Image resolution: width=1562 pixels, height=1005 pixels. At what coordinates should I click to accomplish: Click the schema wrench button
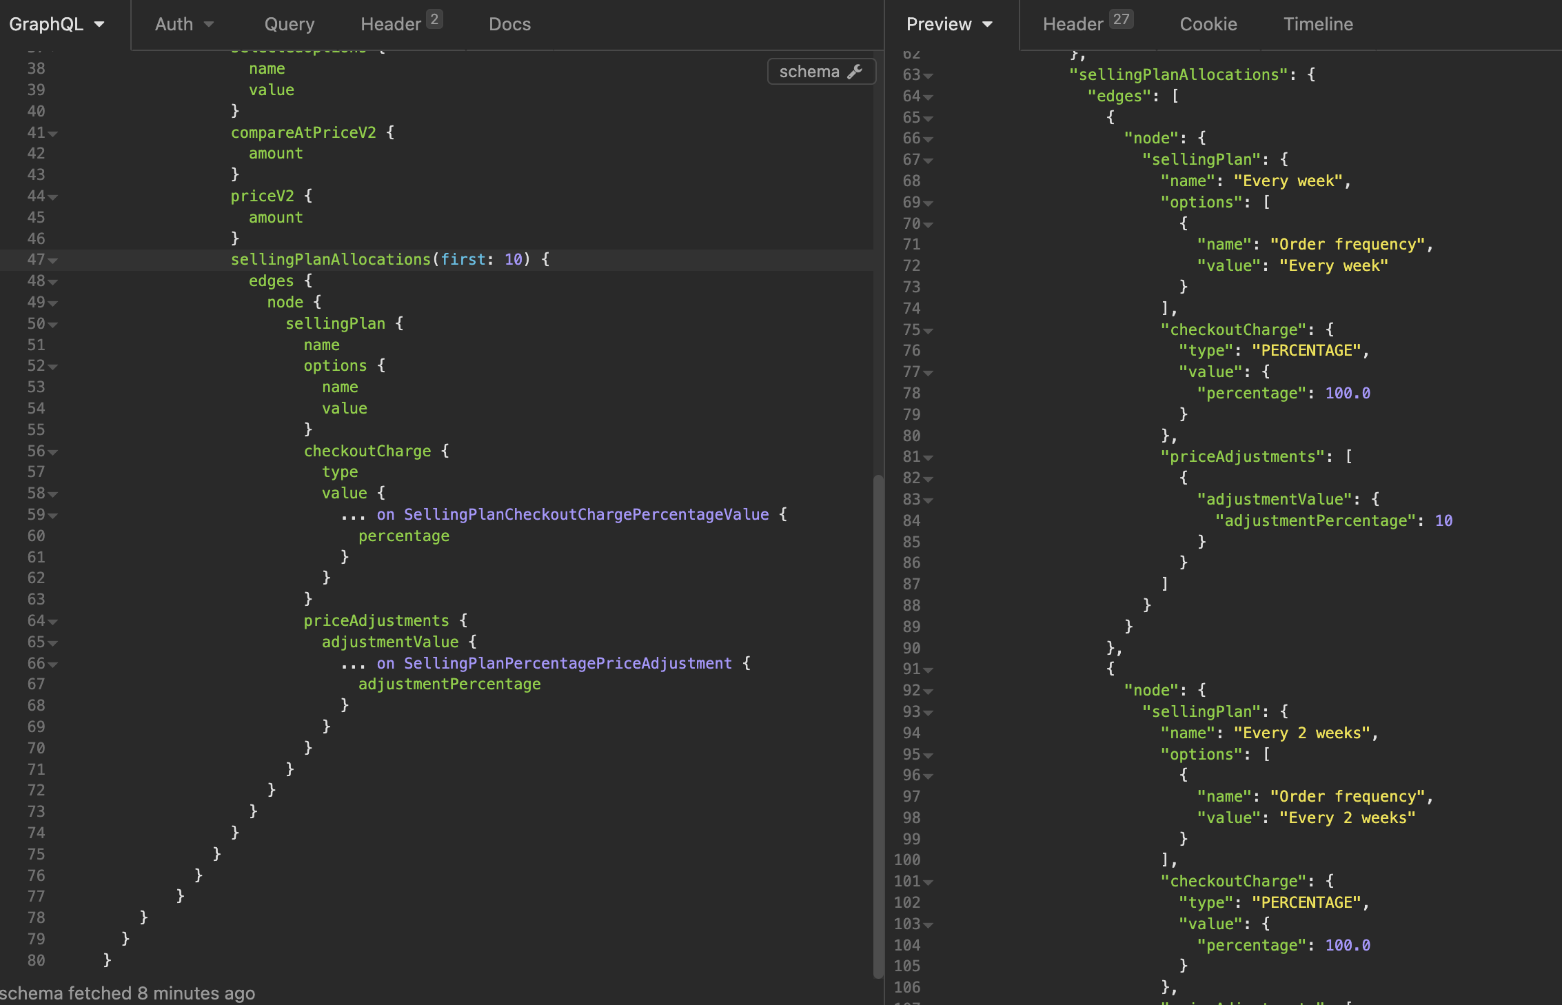821,72
